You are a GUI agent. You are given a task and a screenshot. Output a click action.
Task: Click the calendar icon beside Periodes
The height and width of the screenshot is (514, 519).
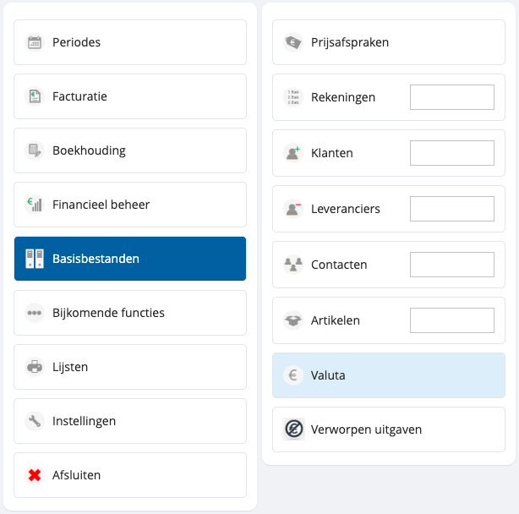[35, 42]
